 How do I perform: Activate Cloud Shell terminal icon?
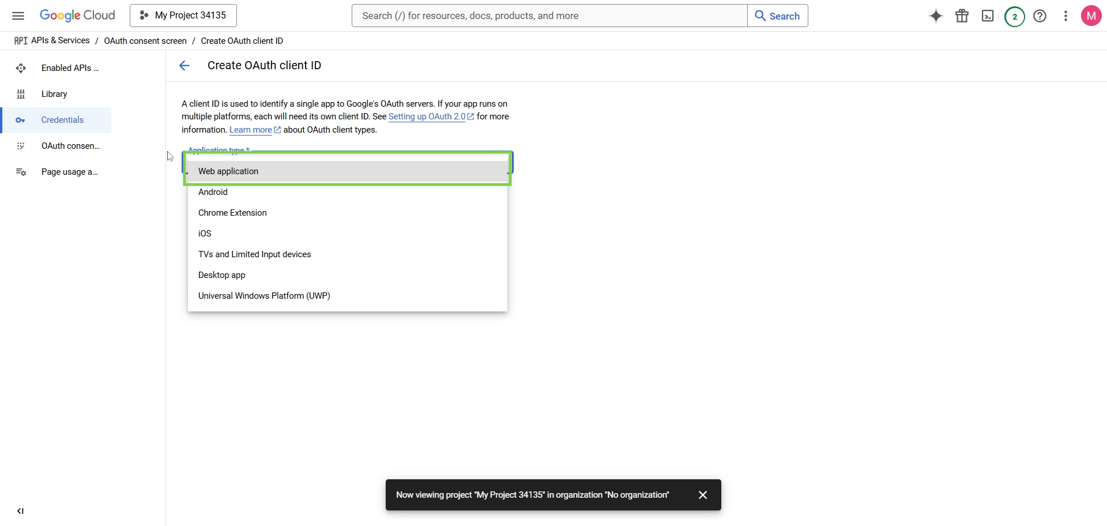[x=988, y=16]
